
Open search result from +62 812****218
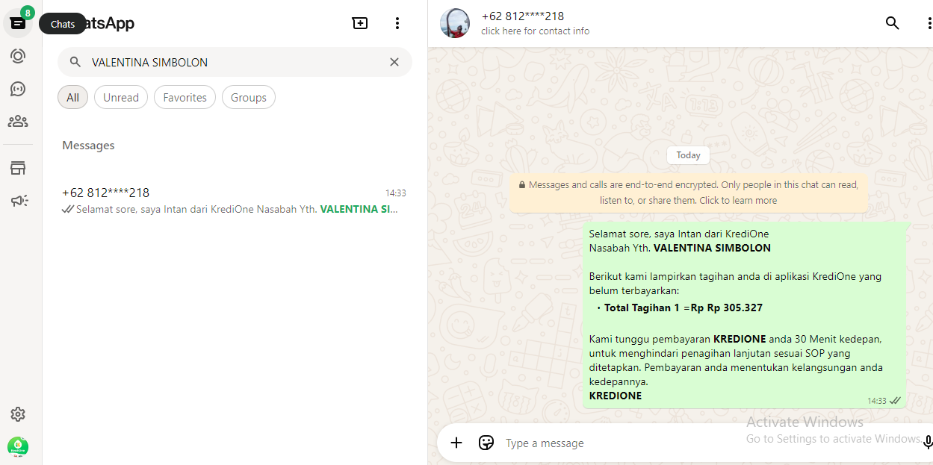(x=235, y=201)
